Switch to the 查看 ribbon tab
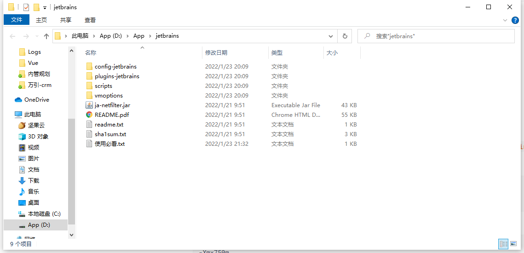 (90, 20)
